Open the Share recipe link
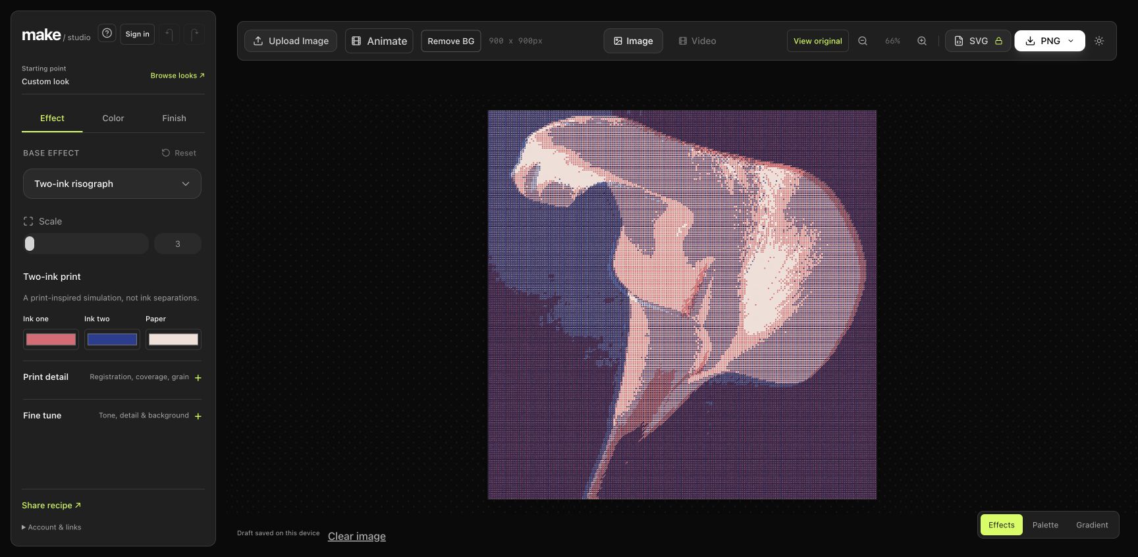This screenshot has height=557, width=1138. pos(51,506)
